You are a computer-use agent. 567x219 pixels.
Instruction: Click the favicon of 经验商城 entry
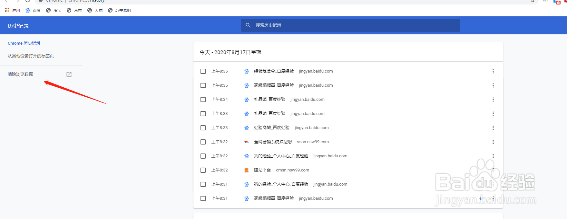pos(247,128)
